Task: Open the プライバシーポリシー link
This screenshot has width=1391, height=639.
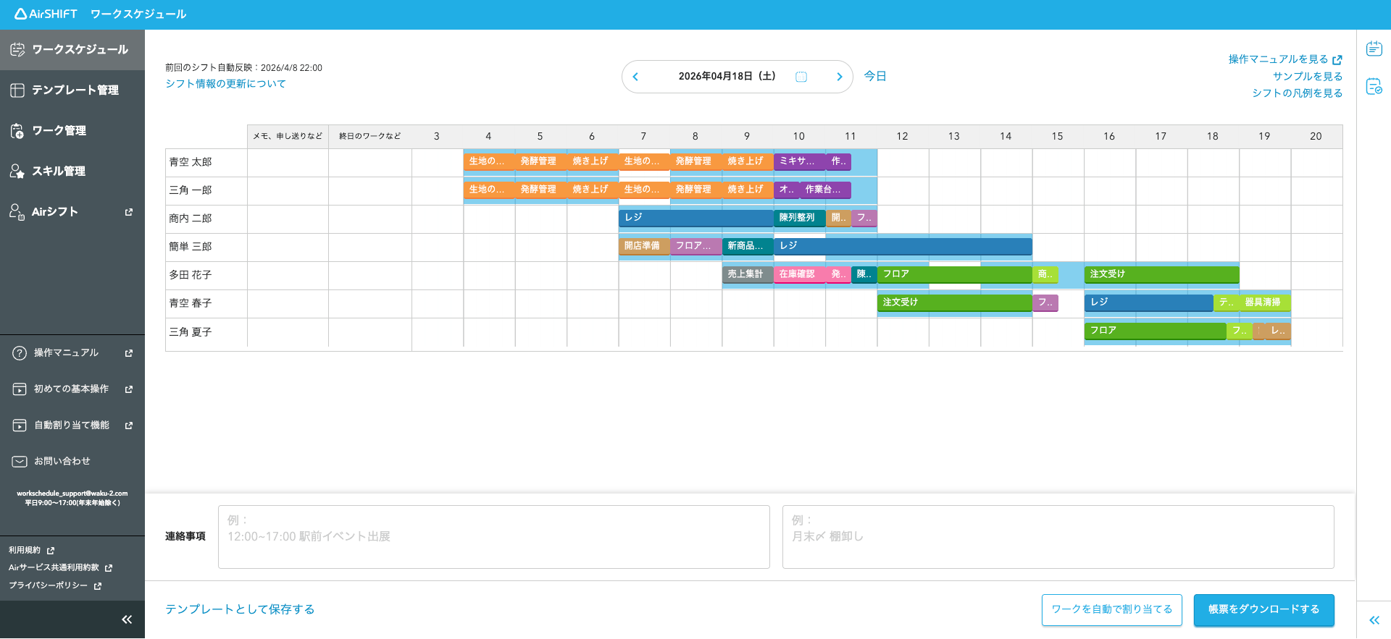Action: pos(54,585)
